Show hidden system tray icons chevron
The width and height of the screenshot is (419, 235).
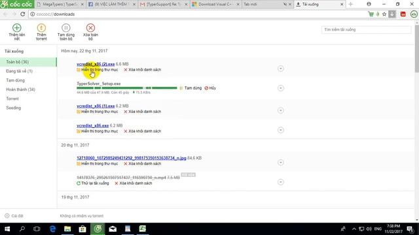point(354,229)
